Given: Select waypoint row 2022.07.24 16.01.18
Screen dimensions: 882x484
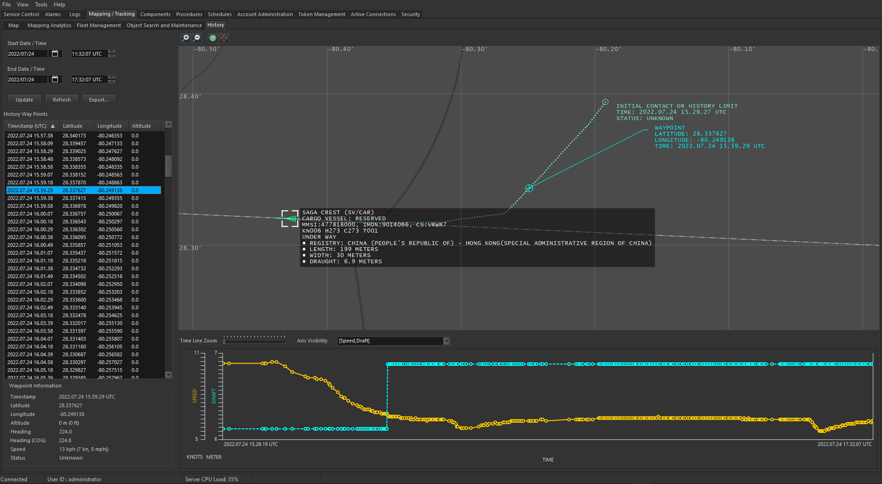Looking at the screenshot, I should [83, 261].
